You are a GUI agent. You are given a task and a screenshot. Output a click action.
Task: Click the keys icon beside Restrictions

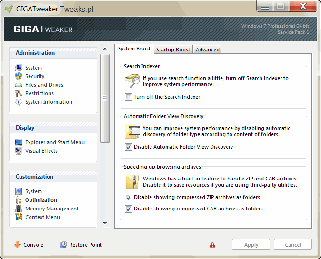pyautogui.click(x=19, y=93)
